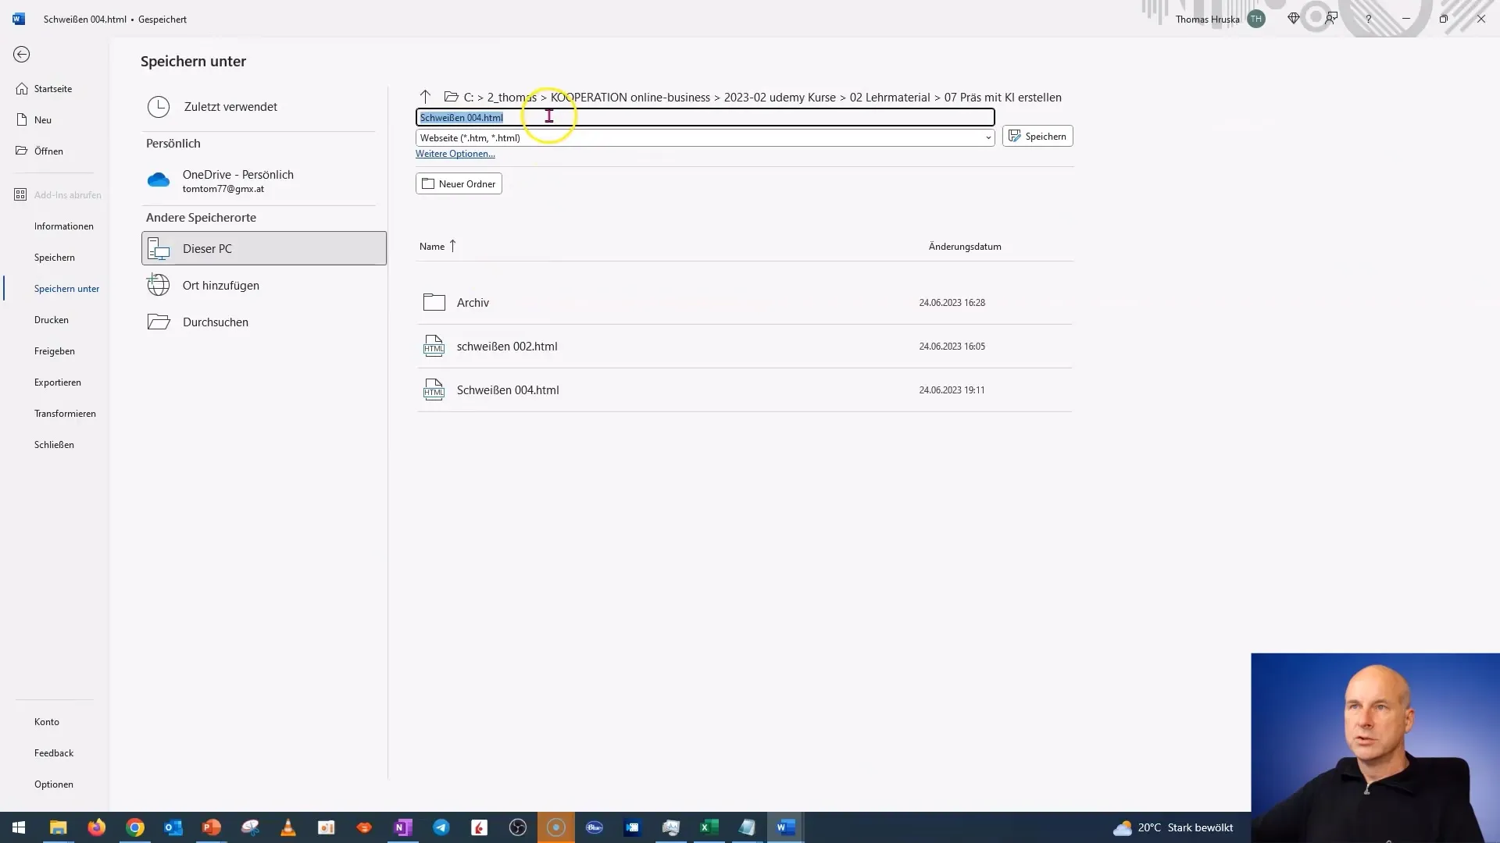Open Help with the question mark icon
The height and width of the screenshot is (843, 1500).
coord(1368,19)
